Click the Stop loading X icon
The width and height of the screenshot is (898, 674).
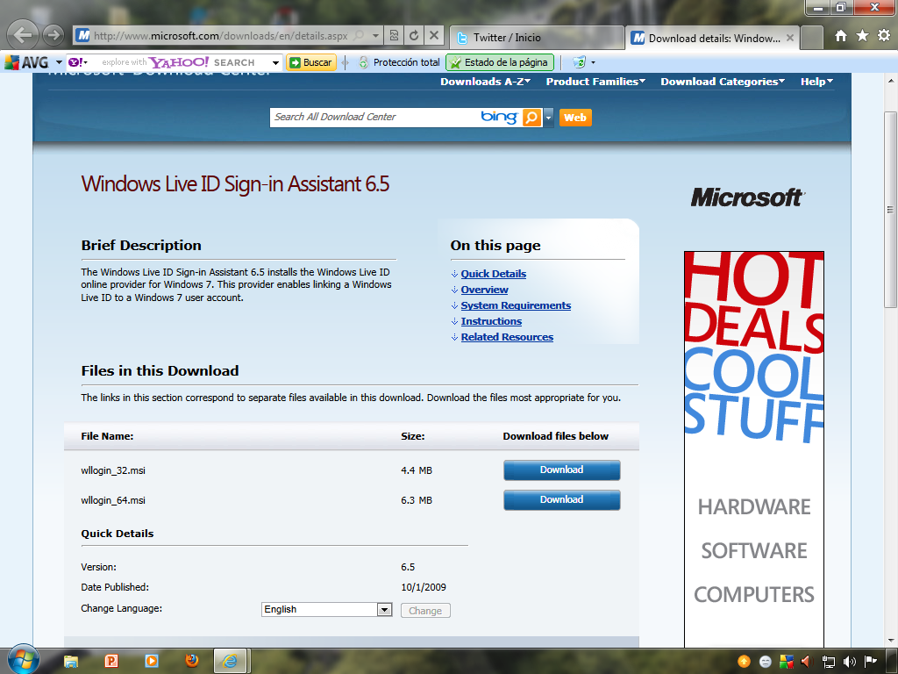coord(433,36)
